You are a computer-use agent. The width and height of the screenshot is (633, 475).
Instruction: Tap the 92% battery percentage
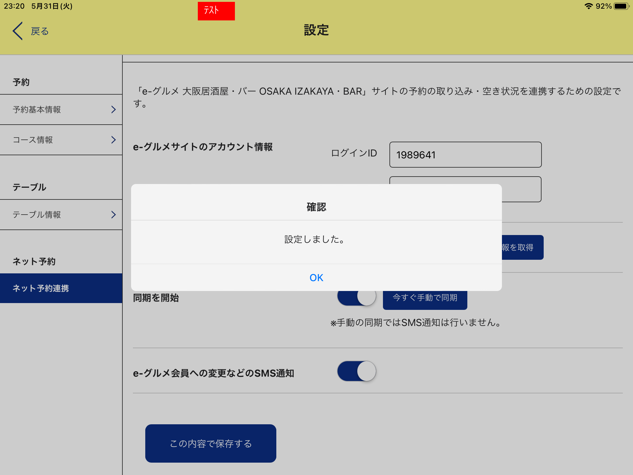(x=604, y=6)
